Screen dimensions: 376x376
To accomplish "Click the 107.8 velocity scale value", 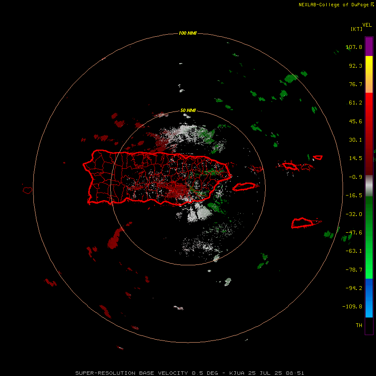I will click(x=354, y=47).
